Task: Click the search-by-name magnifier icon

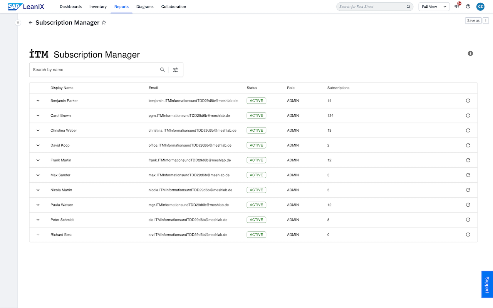Action: pyautogui.click(x=163, y=70)
